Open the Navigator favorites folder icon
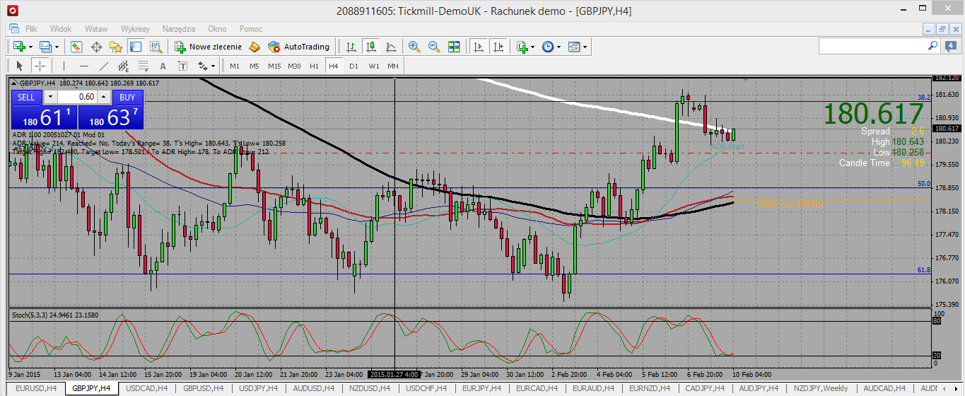This screenshot has width=965, height=396. point(116,47)
